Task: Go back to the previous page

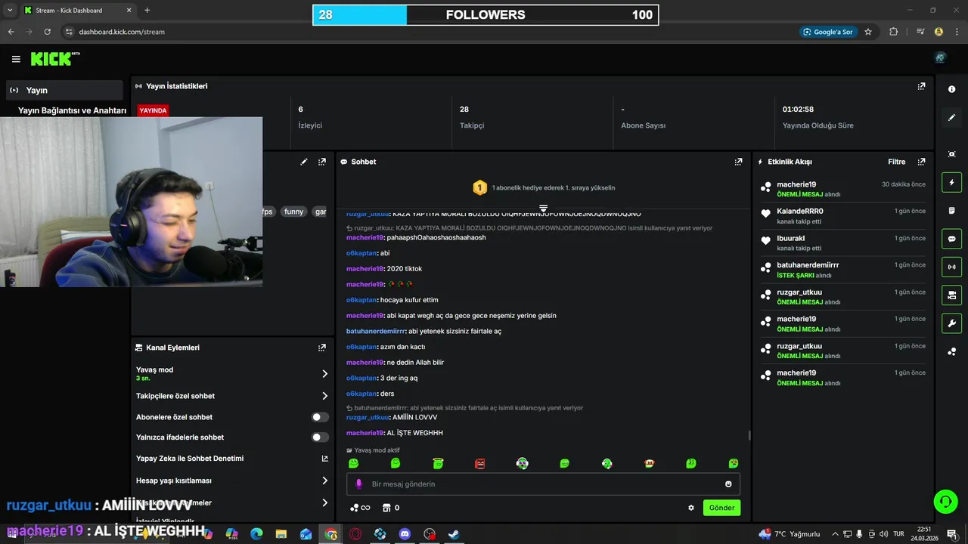Action: [x=11, y=32]
